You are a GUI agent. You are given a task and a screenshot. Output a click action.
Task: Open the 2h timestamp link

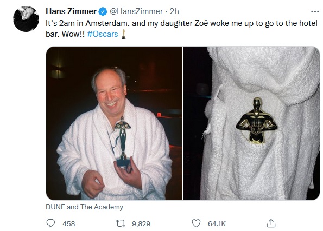174,11
